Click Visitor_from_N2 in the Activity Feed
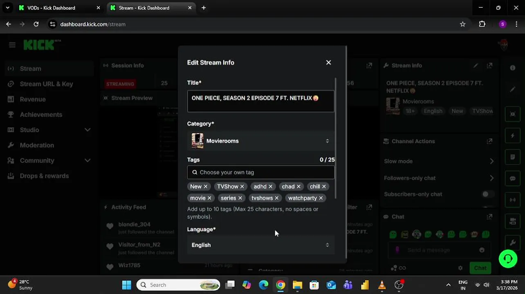 [x=139, y=245]
